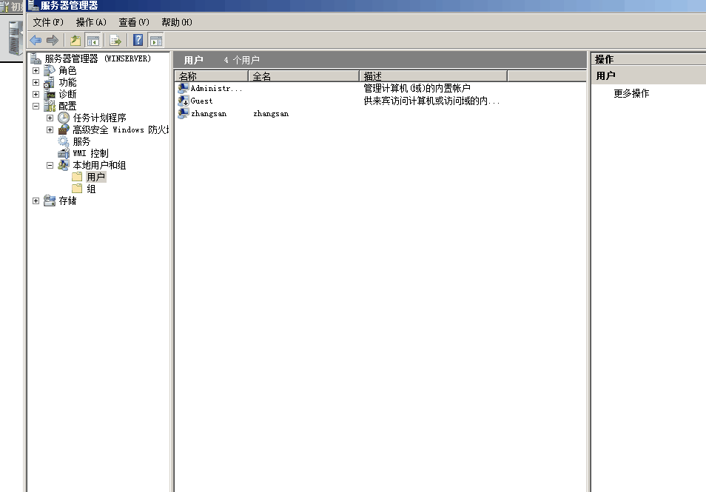
Task: Click the 本地用户和组 icon
Action: [x=64, y=165]
